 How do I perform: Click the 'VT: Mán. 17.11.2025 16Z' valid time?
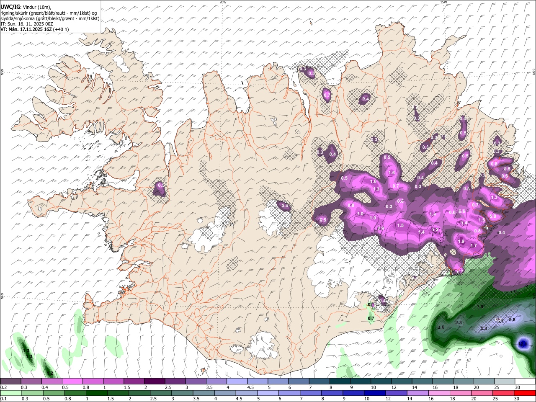(26, 29)
